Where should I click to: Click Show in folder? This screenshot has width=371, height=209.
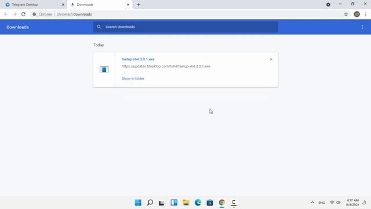[133, 78]
